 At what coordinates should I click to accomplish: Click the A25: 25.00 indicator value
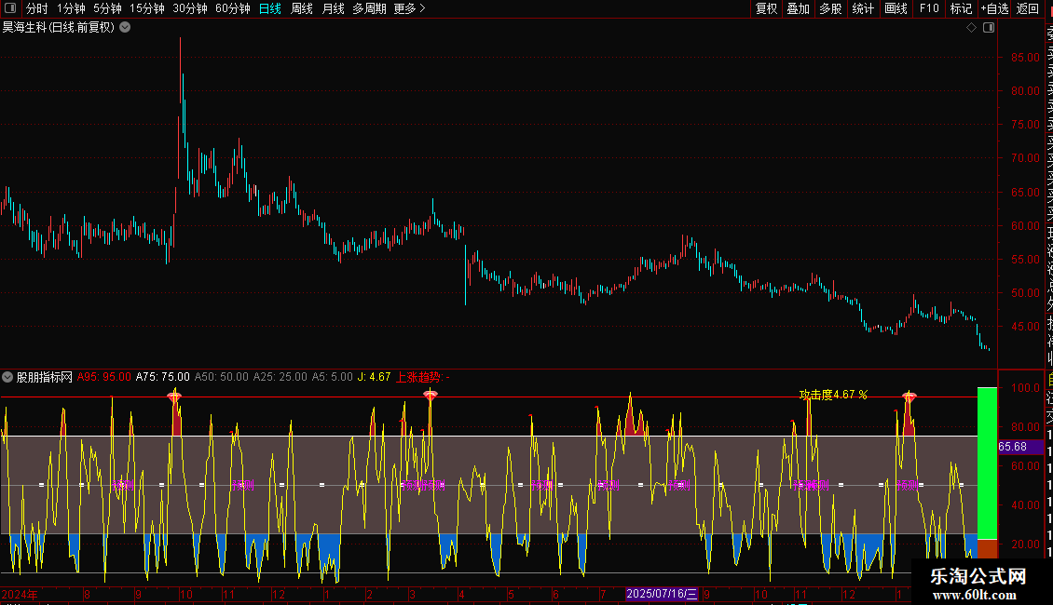280,377
